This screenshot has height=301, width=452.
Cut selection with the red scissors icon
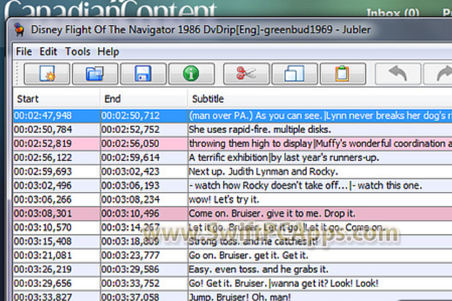click(247, 74)
